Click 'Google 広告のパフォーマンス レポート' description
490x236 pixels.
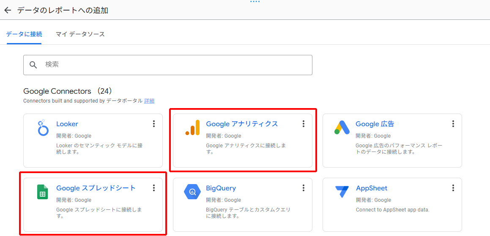tap(399, 149)
